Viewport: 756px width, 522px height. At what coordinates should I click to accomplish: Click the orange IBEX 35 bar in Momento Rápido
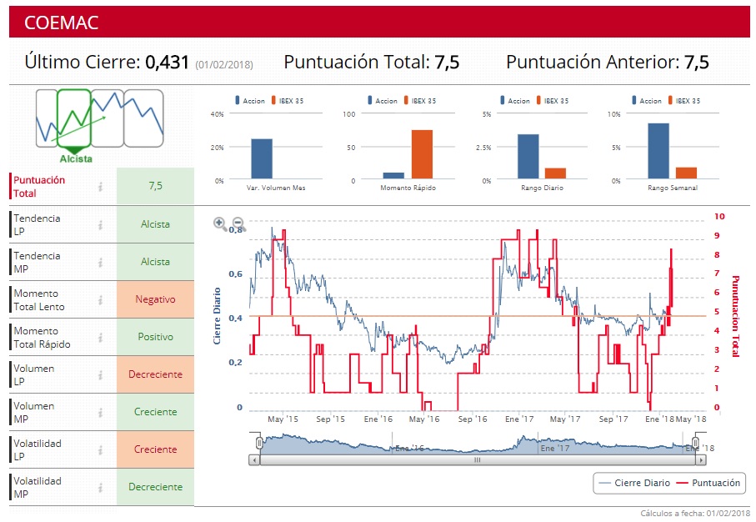click(422, 154)
